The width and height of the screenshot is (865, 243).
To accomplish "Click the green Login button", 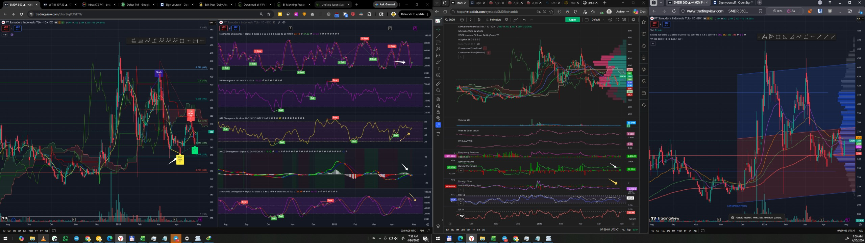I will [x=572, y=20].
